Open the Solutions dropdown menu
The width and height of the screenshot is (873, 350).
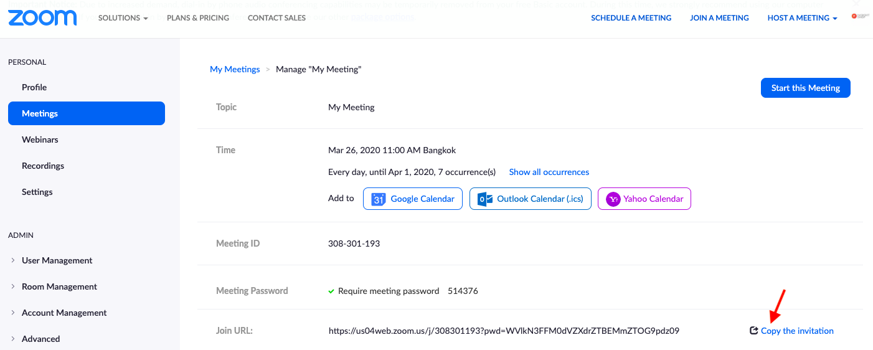[123, 18]
